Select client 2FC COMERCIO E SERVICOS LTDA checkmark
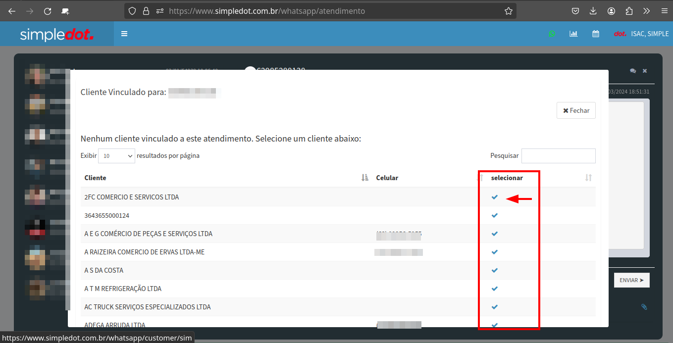This screenshot has width=673, height=343. click(494, 197)
